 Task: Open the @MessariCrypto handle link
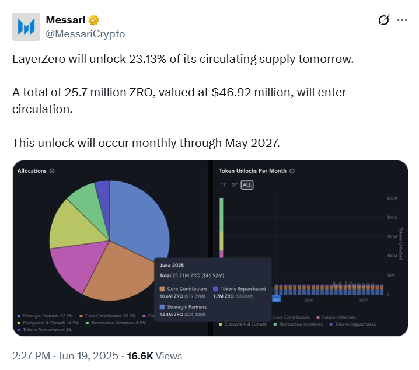click(85, 34)
